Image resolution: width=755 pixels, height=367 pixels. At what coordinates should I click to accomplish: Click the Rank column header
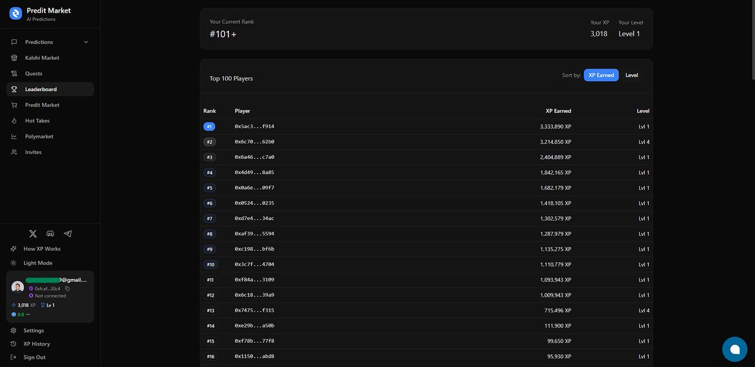(210, 111)
